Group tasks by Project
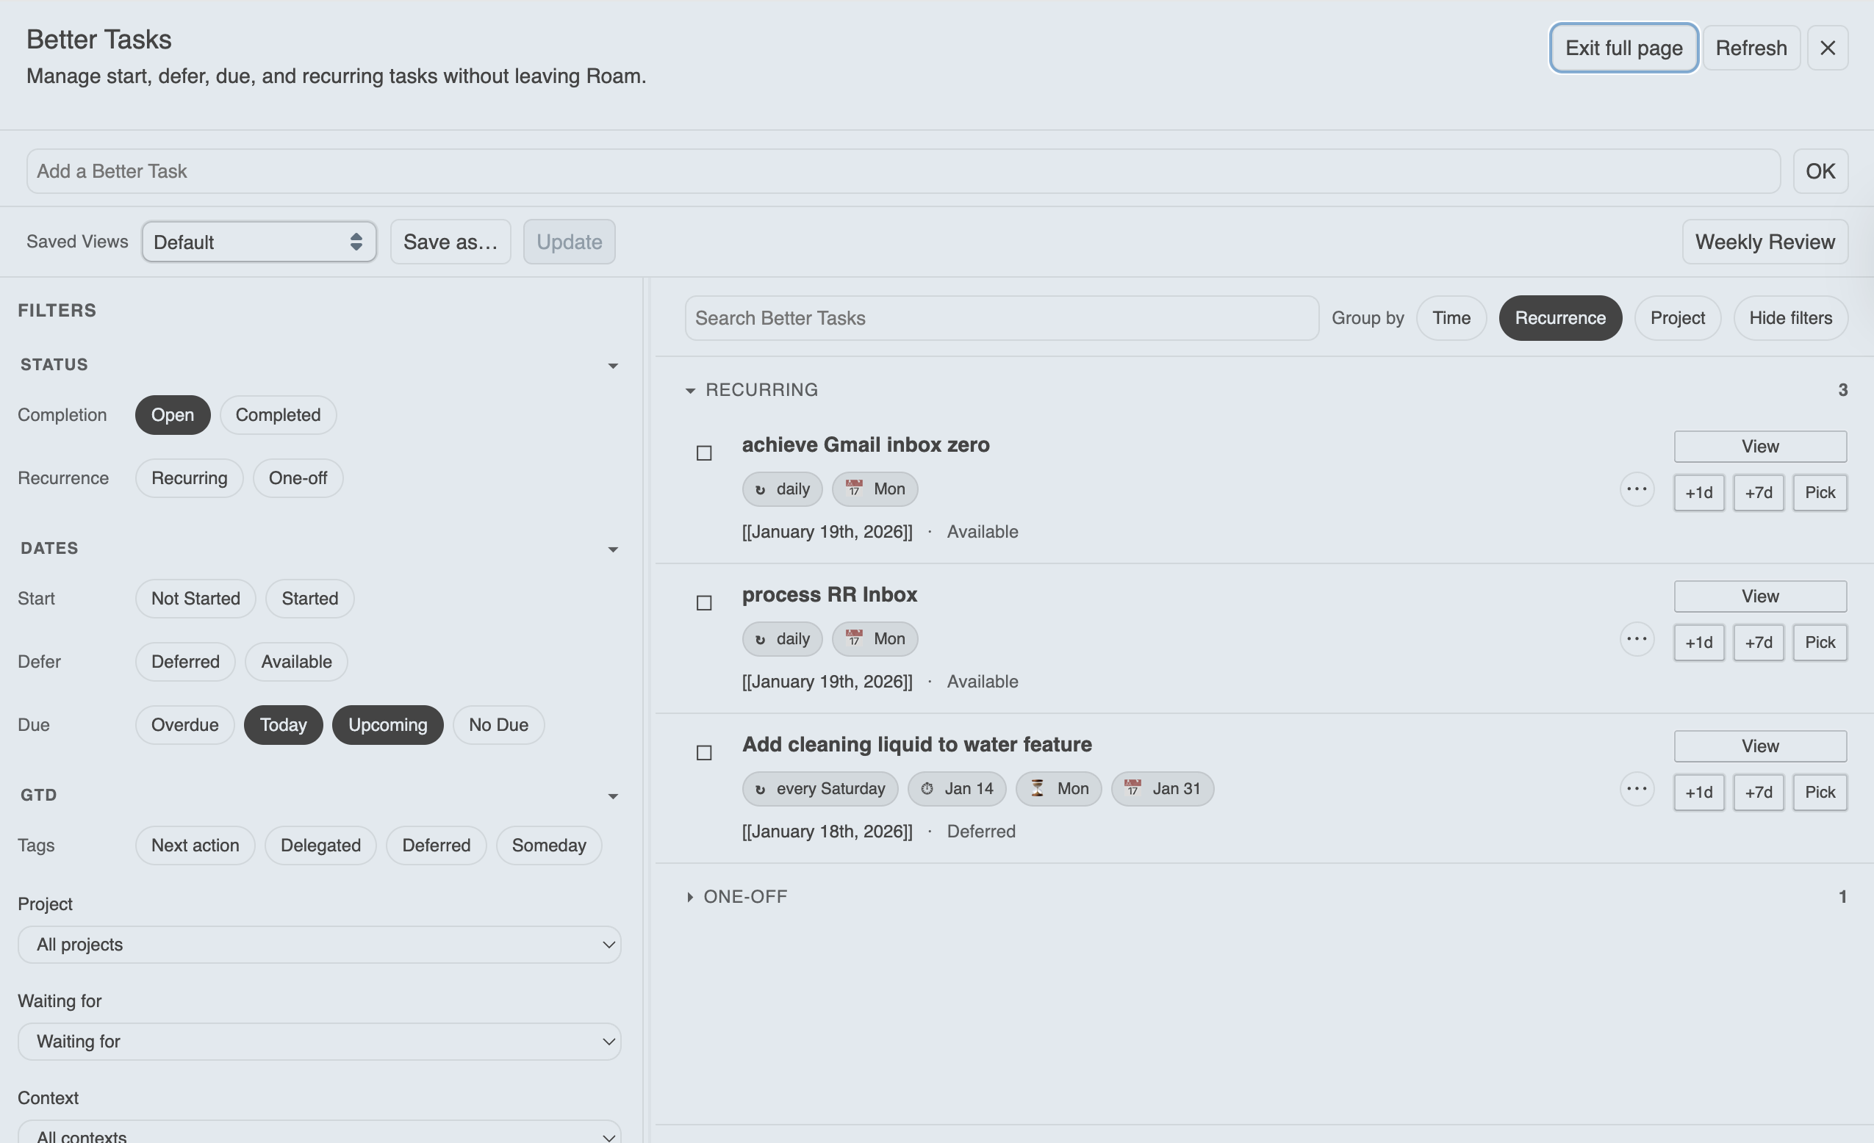The height and width of the screenshot is (1143, 1874). click(1676, 318)
